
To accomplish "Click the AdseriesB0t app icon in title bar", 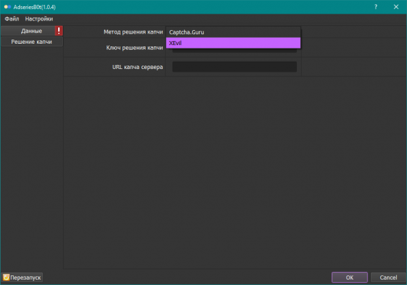I will tap(8, 7).
